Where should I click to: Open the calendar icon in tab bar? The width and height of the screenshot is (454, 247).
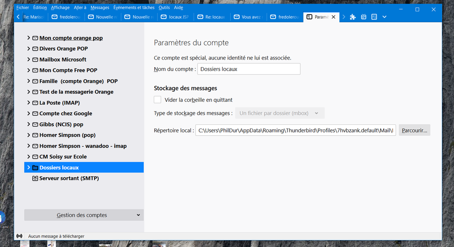(x=363, y=17)
